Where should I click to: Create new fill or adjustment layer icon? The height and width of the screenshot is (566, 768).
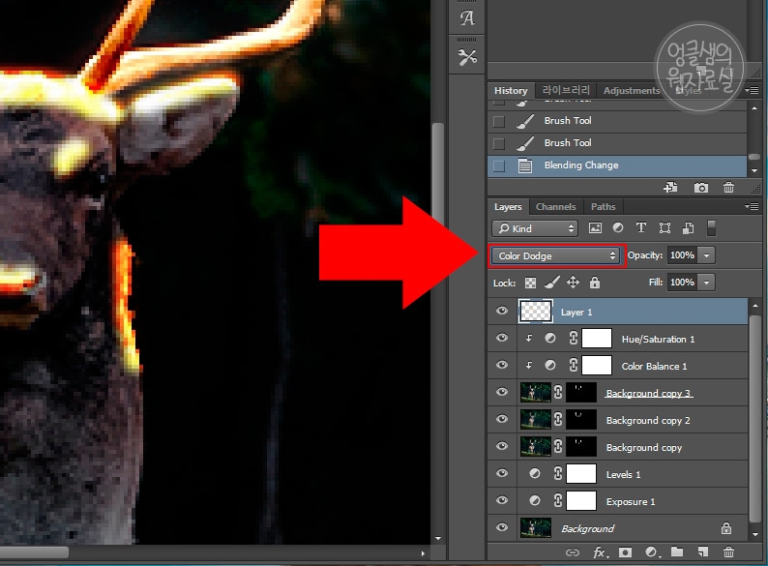pyautogui.click(x=652, y=552)
